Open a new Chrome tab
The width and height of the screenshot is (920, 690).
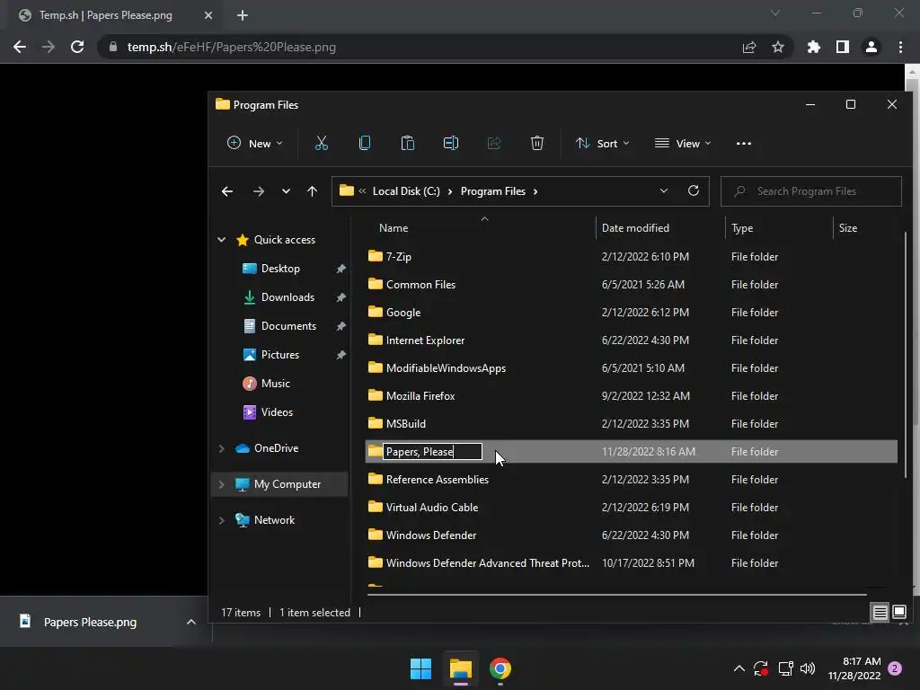pos(243,15)
